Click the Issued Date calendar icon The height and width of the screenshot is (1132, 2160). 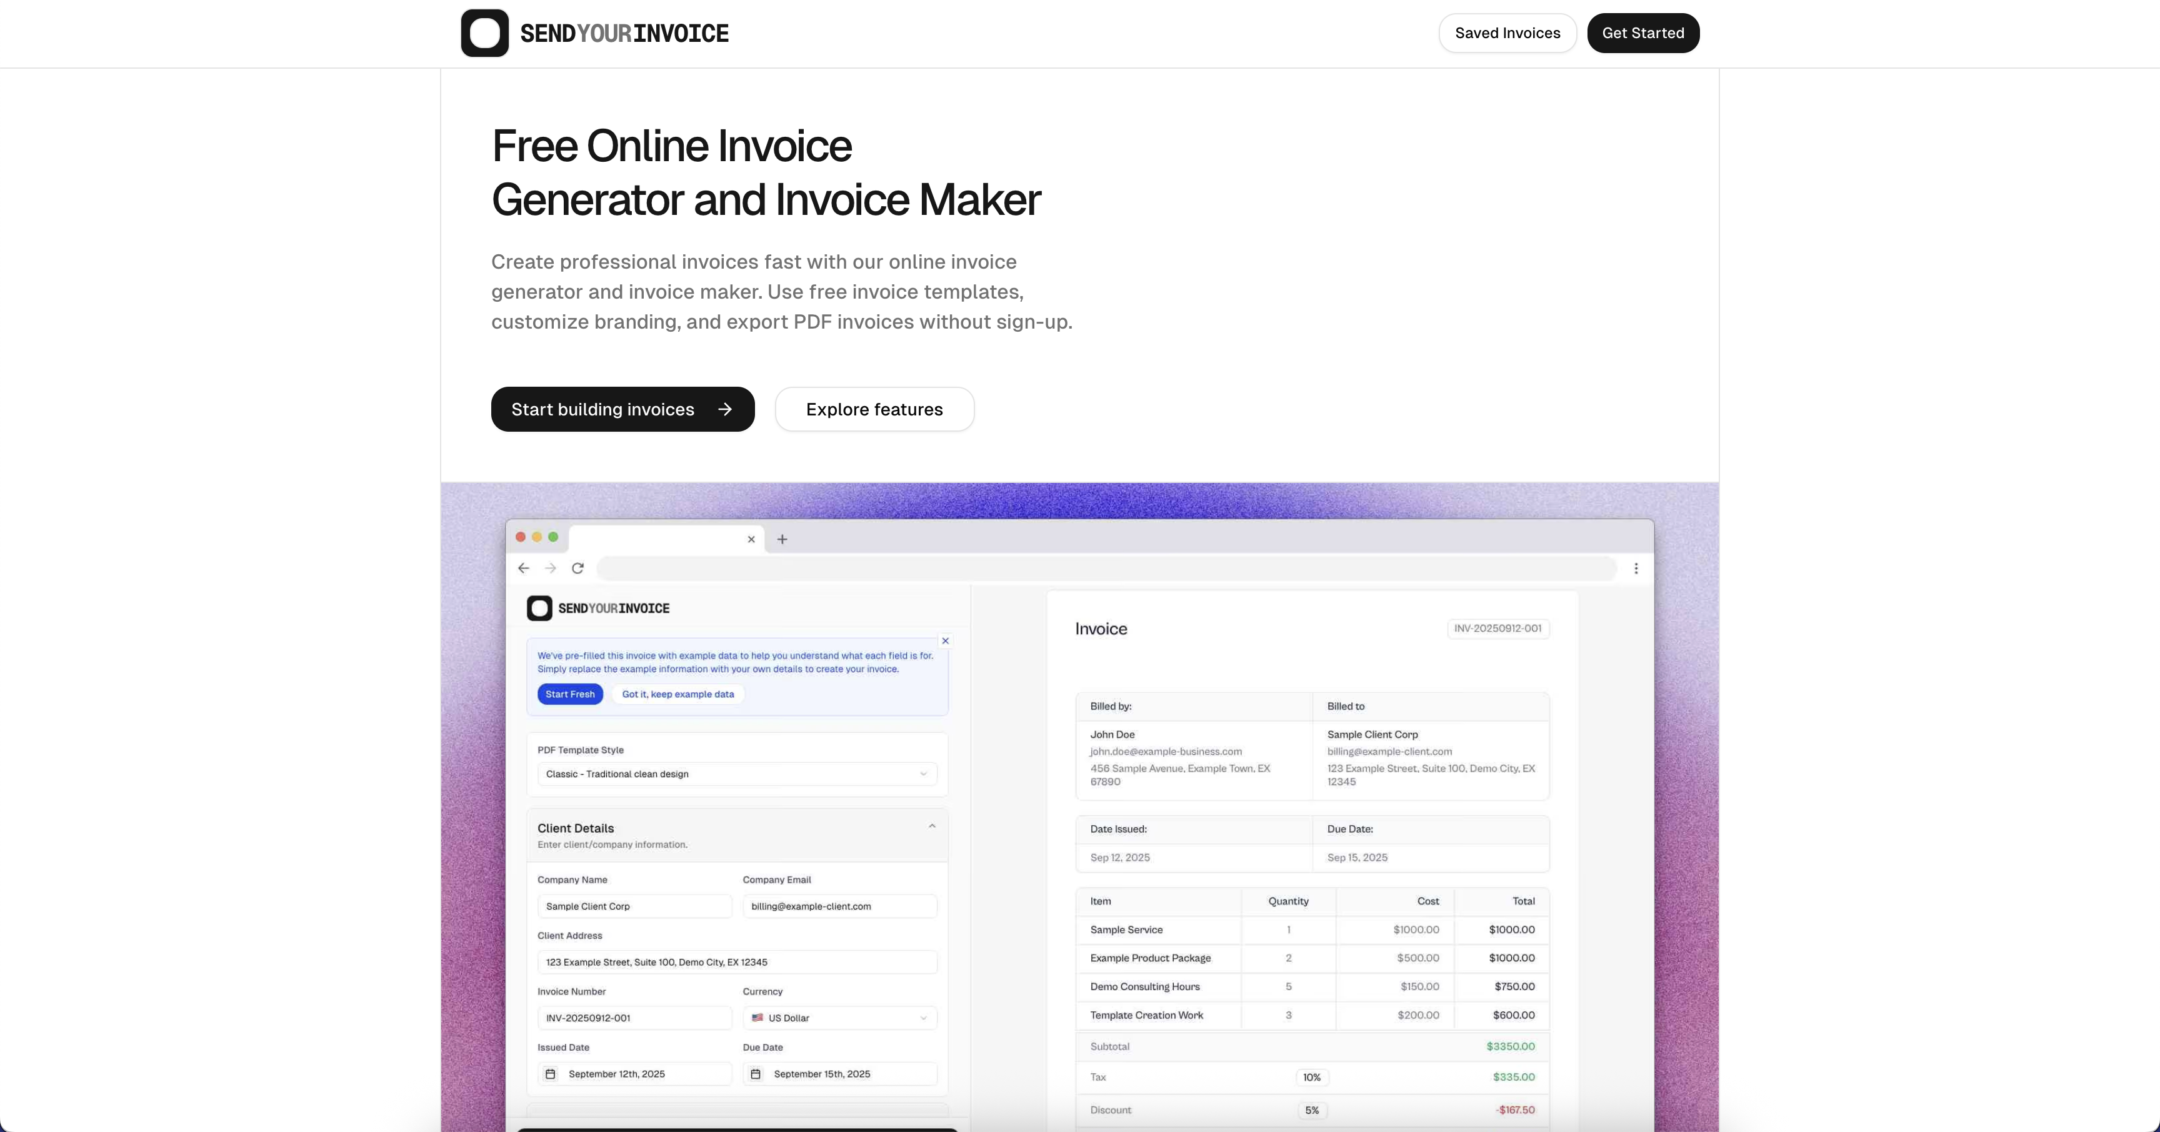(550, 1073)
